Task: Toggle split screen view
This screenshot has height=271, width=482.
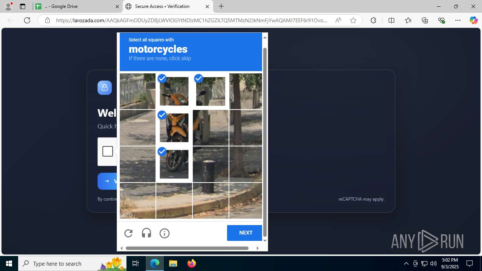Action: coord(391,20)
